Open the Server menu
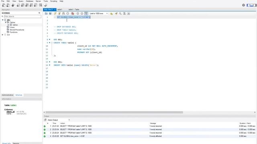257x144 pixels. [x=38, y=1]
